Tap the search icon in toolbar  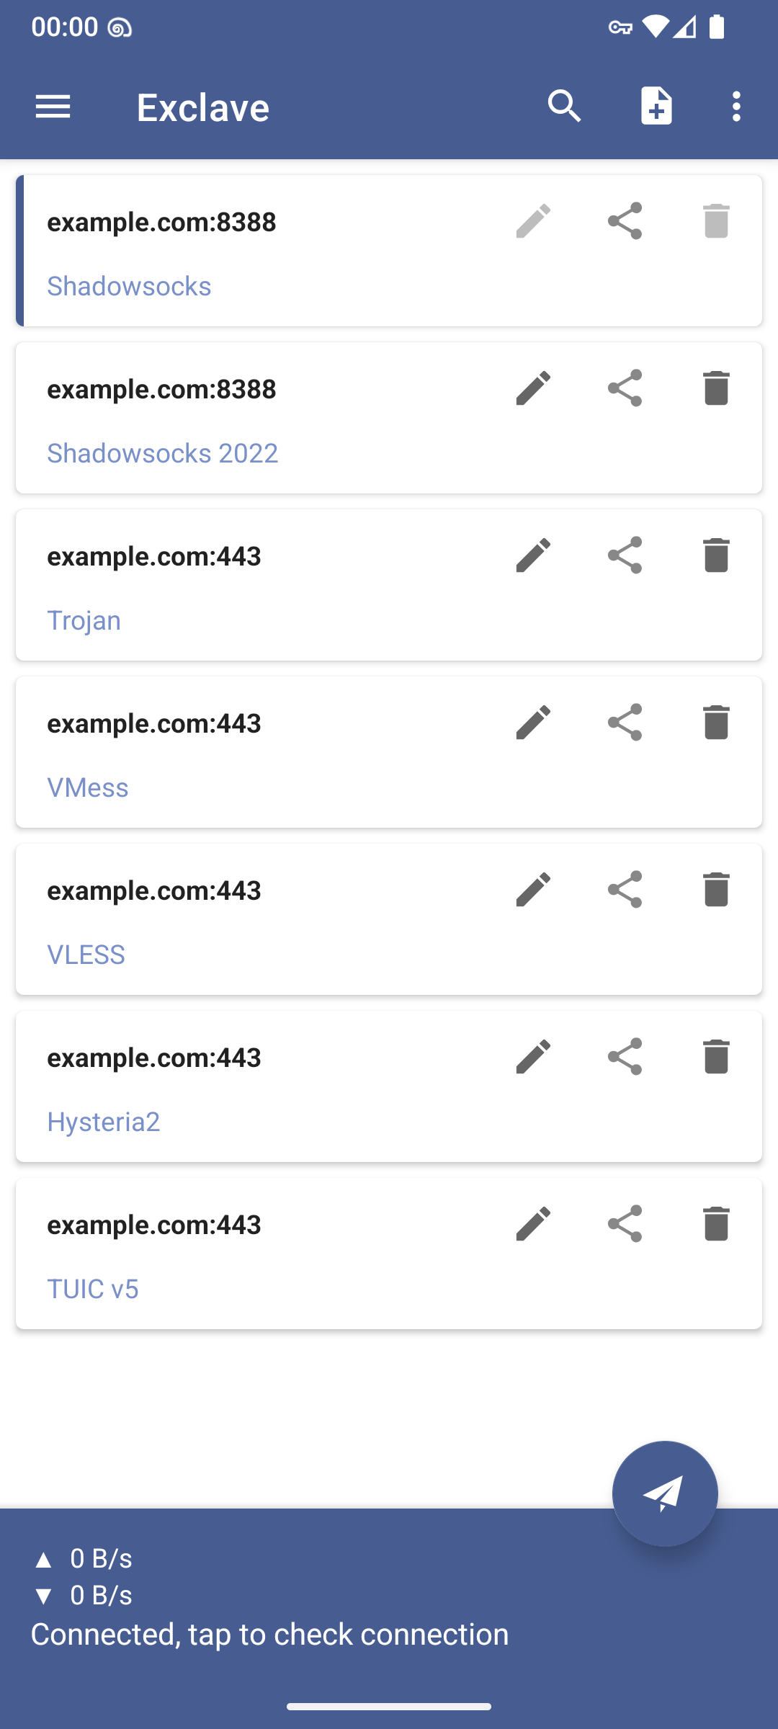click(564, 107)
